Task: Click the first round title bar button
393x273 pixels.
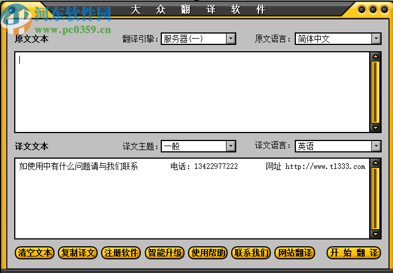Action: point(362,10)
